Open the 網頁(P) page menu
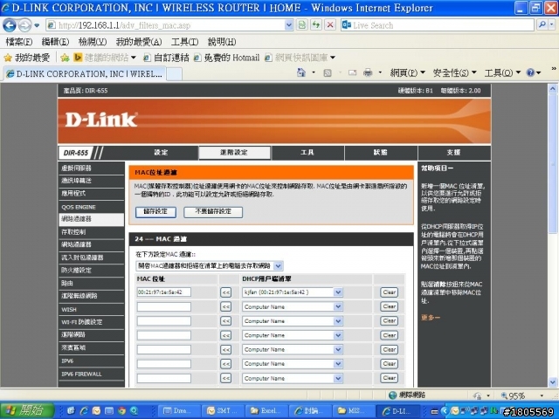 [408, 73]
